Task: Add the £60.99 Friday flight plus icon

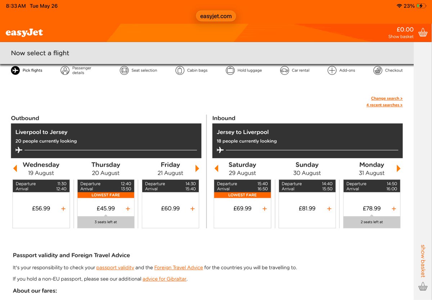Action: tap(193, 209)
